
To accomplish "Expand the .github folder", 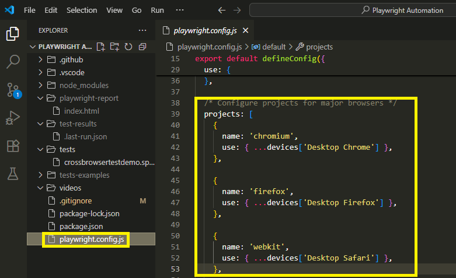I will coord(40,59).
